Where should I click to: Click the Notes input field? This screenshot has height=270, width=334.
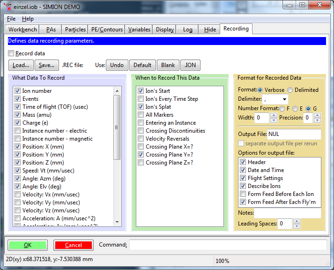[x=288, y=213]
